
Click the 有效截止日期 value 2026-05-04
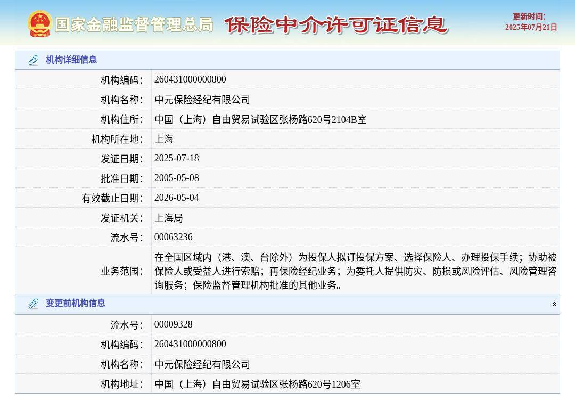[176, 198]
